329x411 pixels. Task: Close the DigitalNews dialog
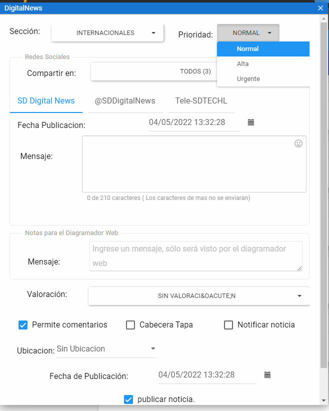pos(320,8)
